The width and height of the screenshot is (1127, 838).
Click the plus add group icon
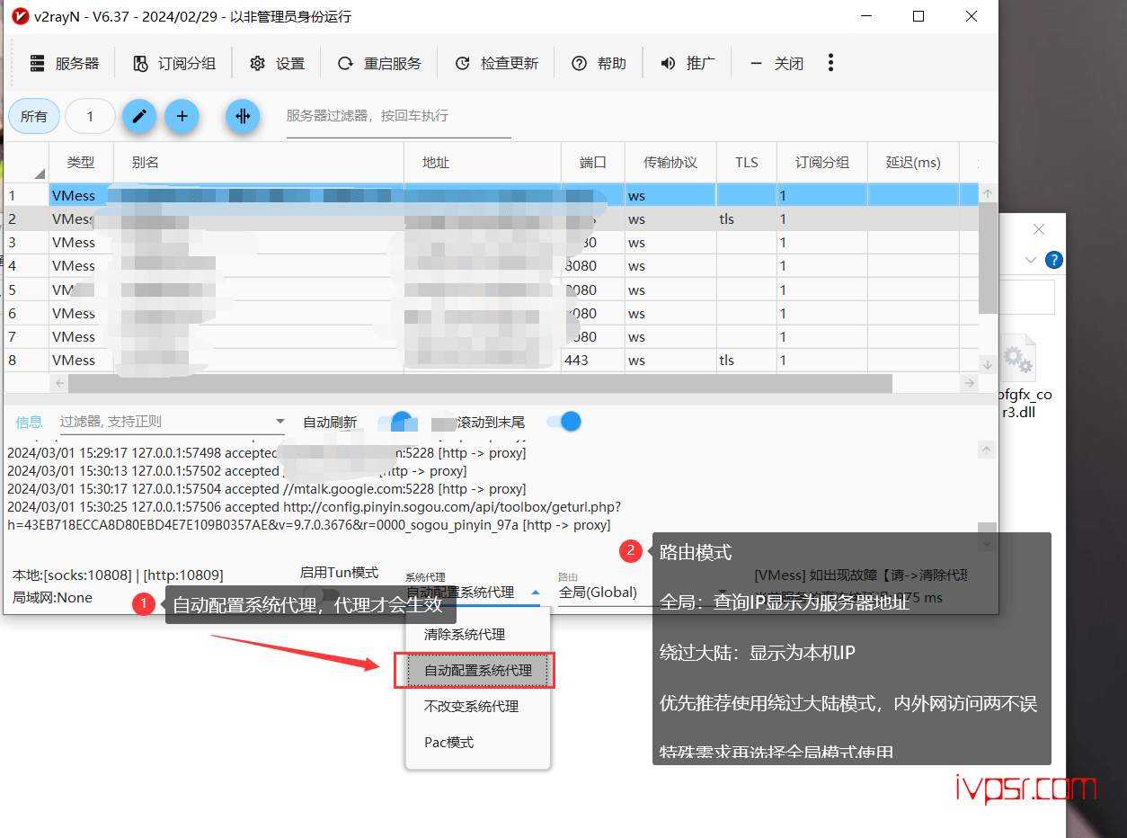(182, 116)
